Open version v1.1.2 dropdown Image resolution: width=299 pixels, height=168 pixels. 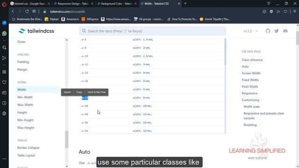pyautogui.click(x=250, y=31)
